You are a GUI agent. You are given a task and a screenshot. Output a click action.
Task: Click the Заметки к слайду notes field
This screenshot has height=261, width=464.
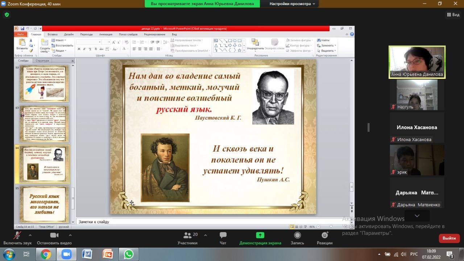214,221
